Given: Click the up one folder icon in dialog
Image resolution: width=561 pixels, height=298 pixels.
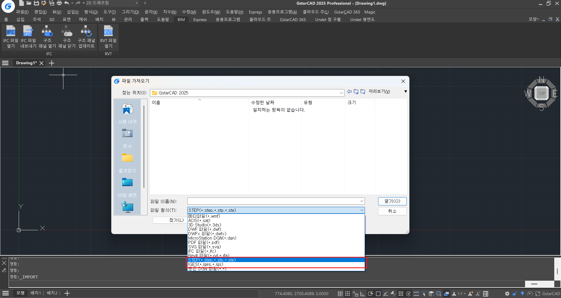Looking at the screenshot, I should pos(356,91).
